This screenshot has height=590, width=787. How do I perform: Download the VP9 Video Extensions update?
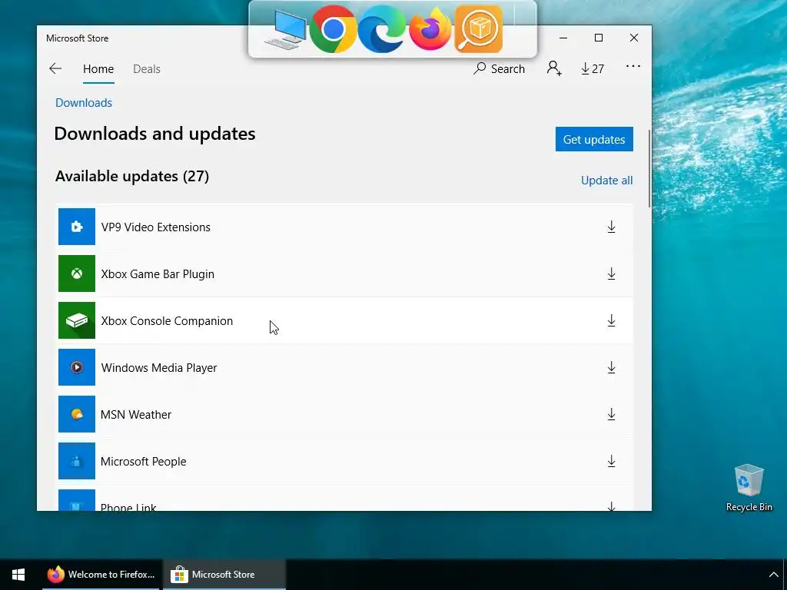611,227
